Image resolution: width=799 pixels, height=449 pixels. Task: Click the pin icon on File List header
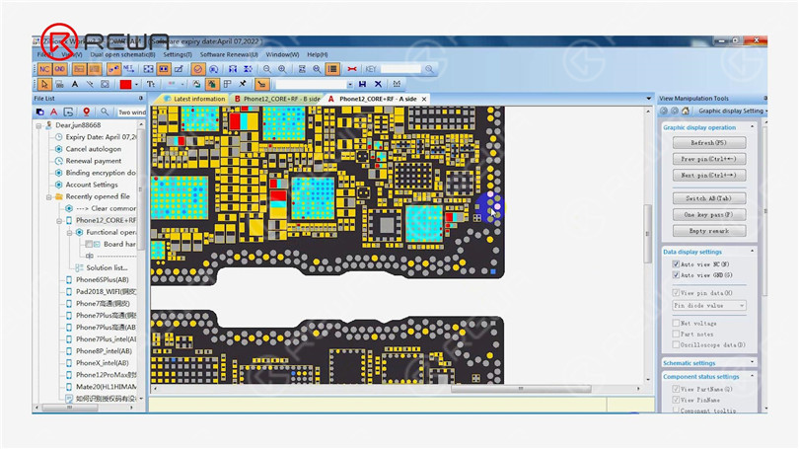click(x=141, y=99)
